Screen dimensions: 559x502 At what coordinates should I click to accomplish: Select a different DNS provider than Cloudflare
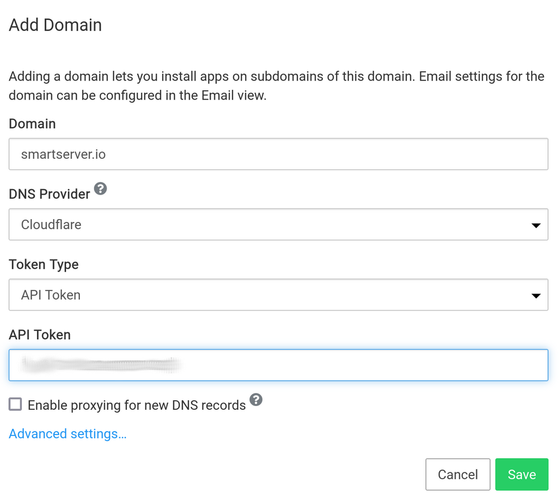(278, 224)
